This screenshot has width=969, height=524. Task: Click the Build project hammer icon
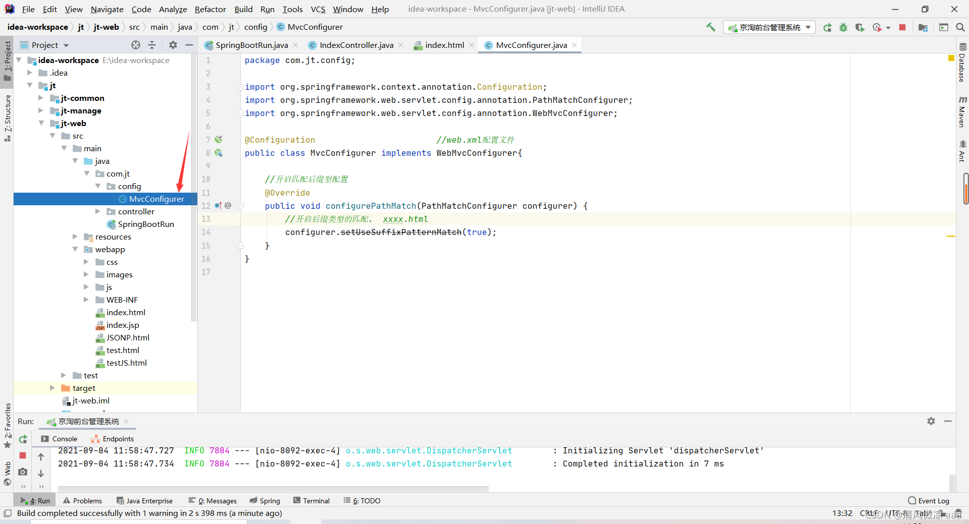[711, 27]
